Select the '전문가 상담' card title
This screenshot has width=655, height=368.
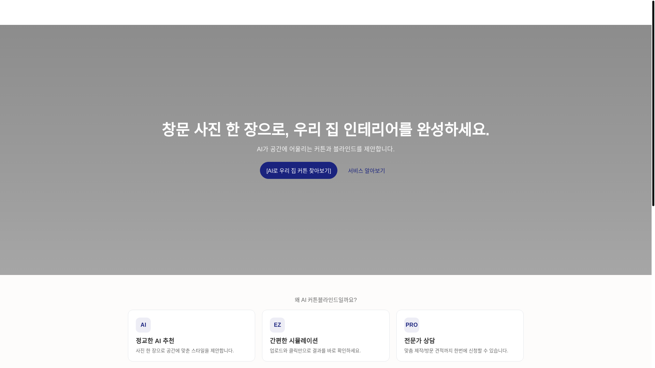420,341
